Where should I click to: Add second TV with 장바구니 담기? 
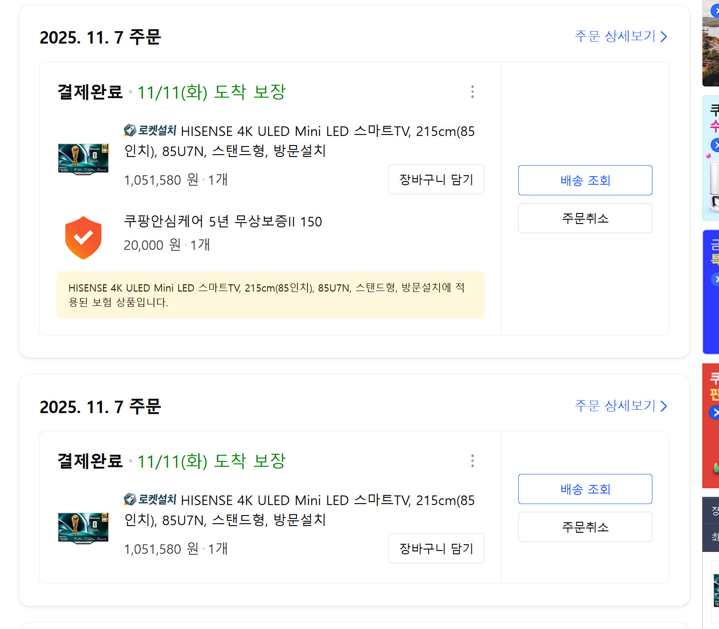[x=436, y=549]
